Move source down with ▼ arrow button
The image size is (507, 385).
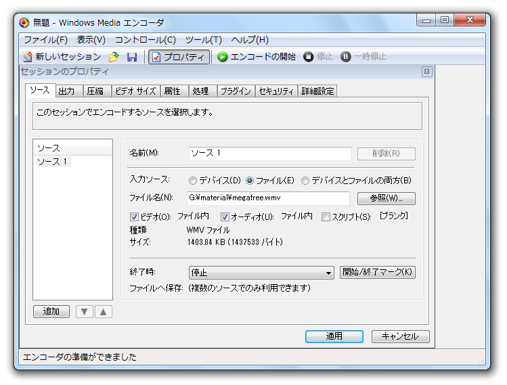coord(85,312)
